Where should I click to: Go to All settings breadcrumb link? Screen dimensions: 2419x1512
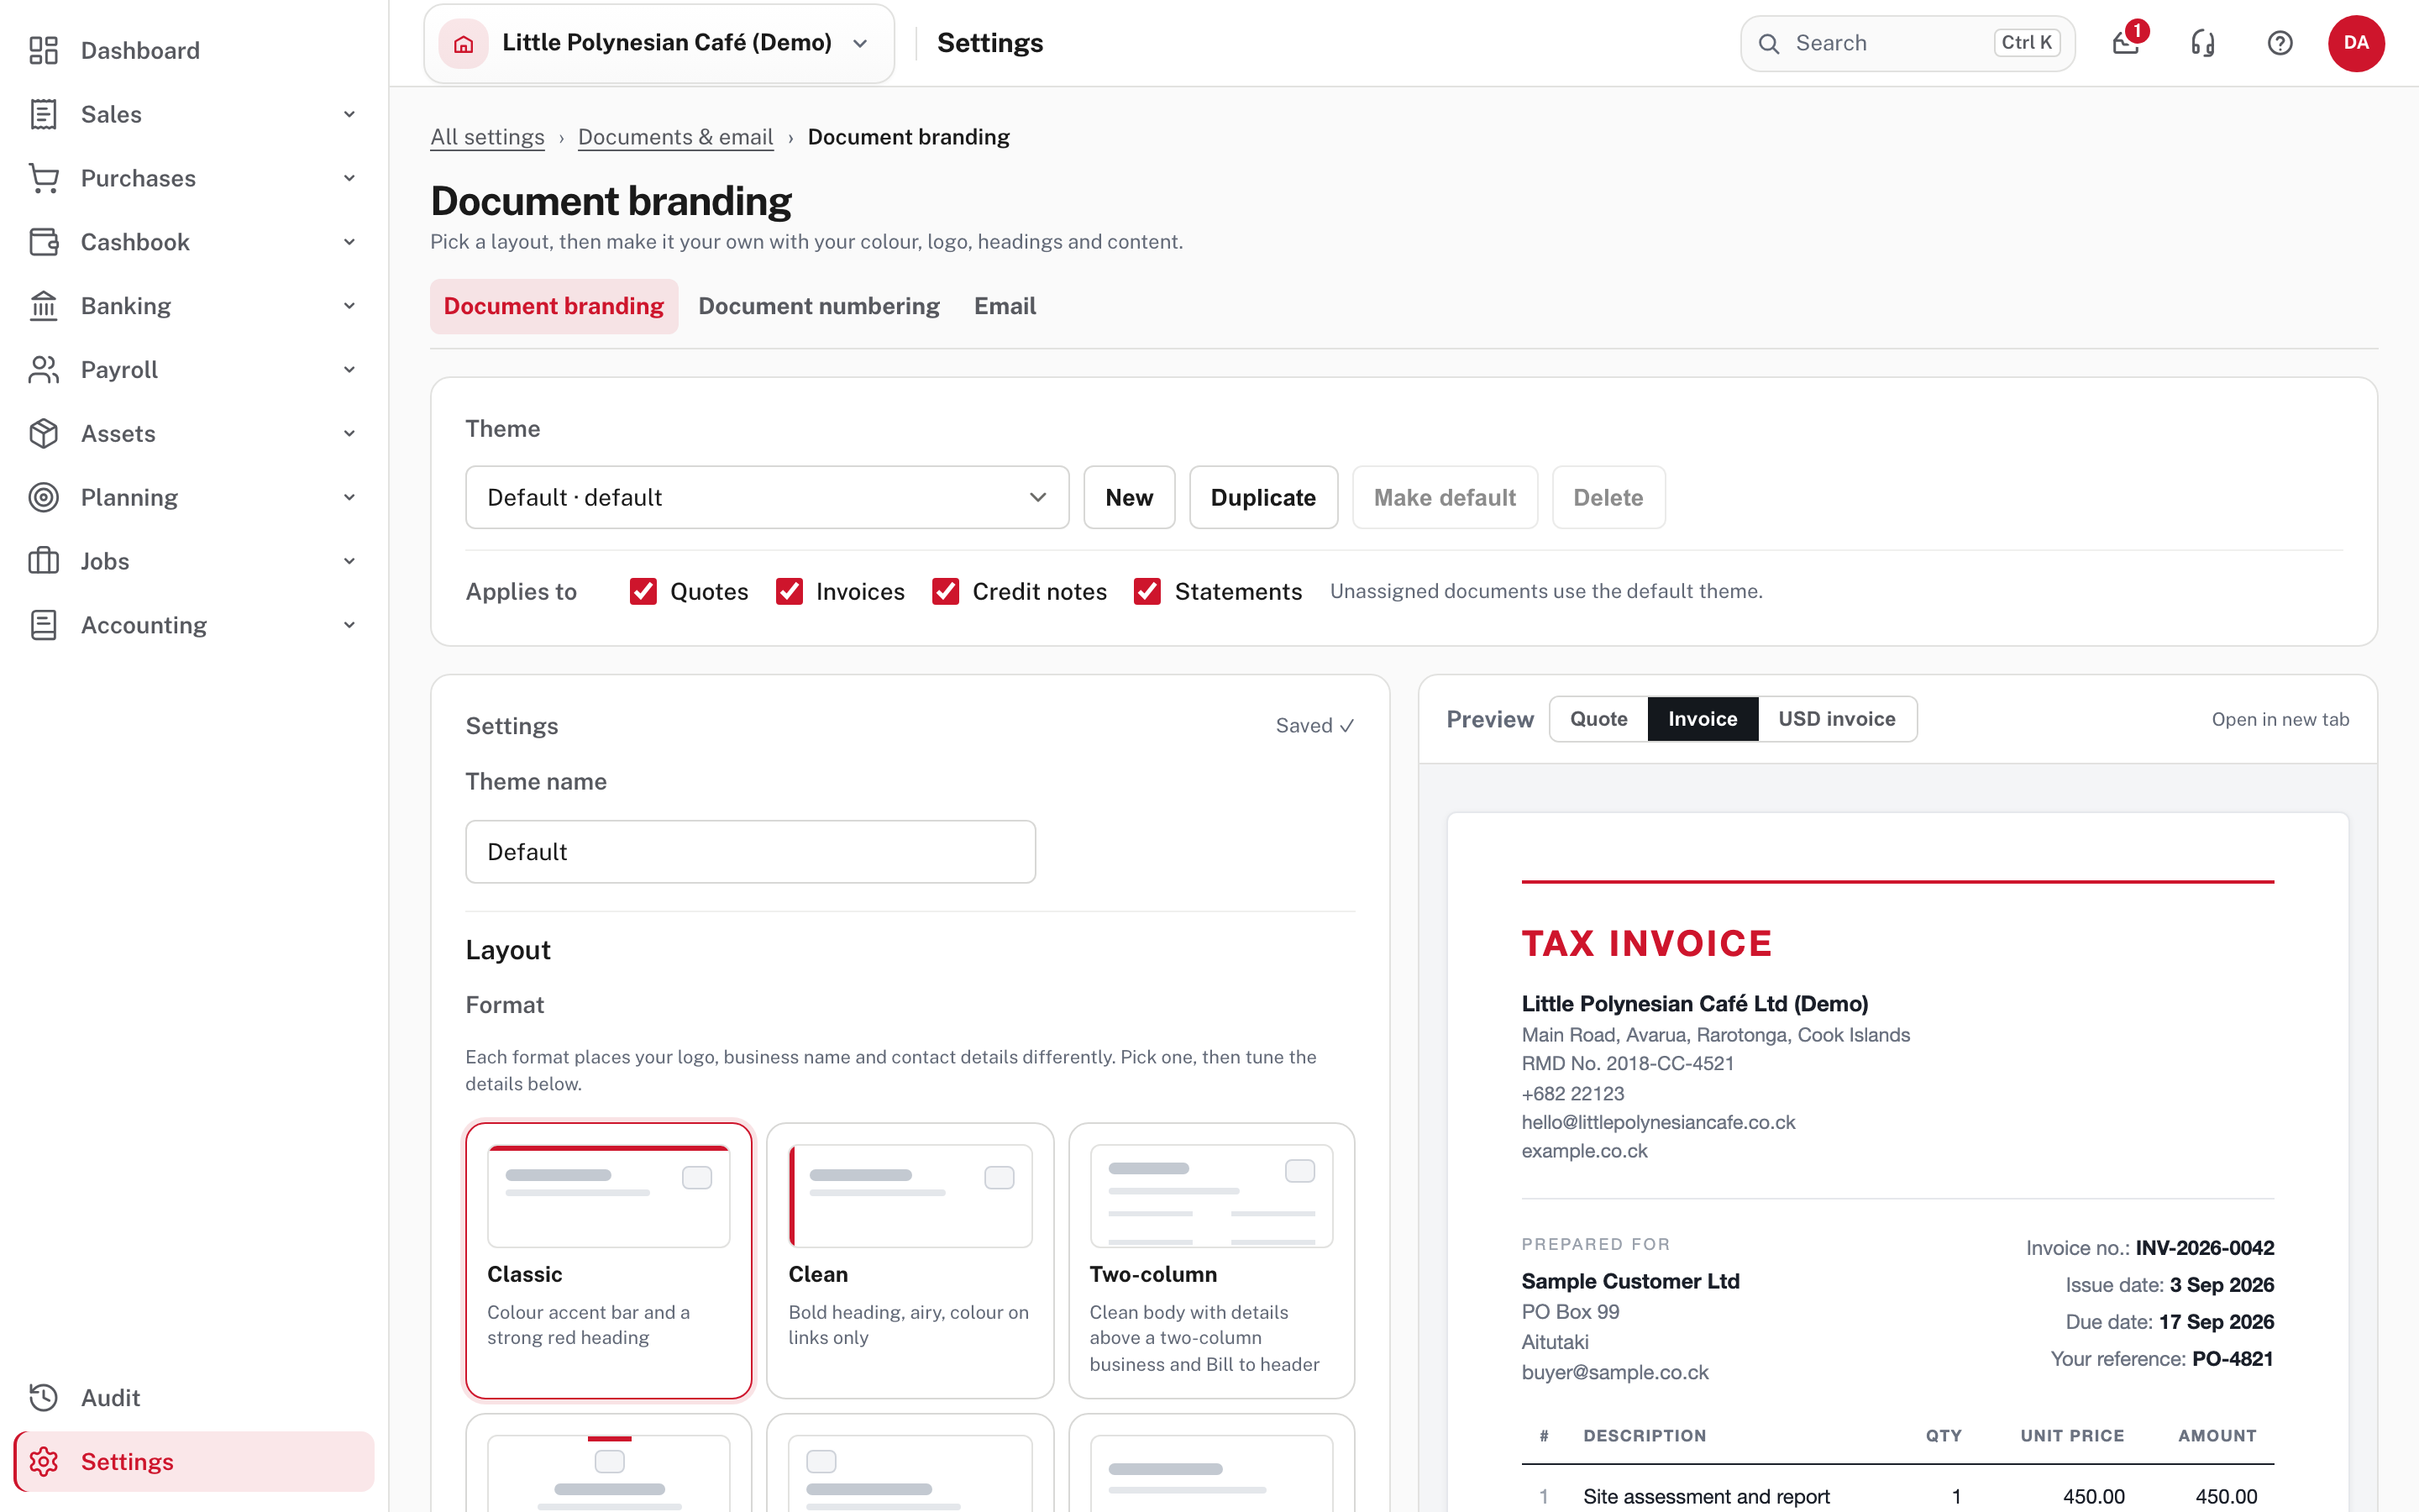487,137
